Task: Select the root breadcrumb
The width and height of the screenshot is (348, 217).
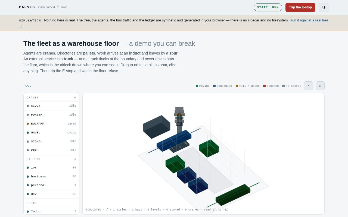Action: tap(27, 86)
